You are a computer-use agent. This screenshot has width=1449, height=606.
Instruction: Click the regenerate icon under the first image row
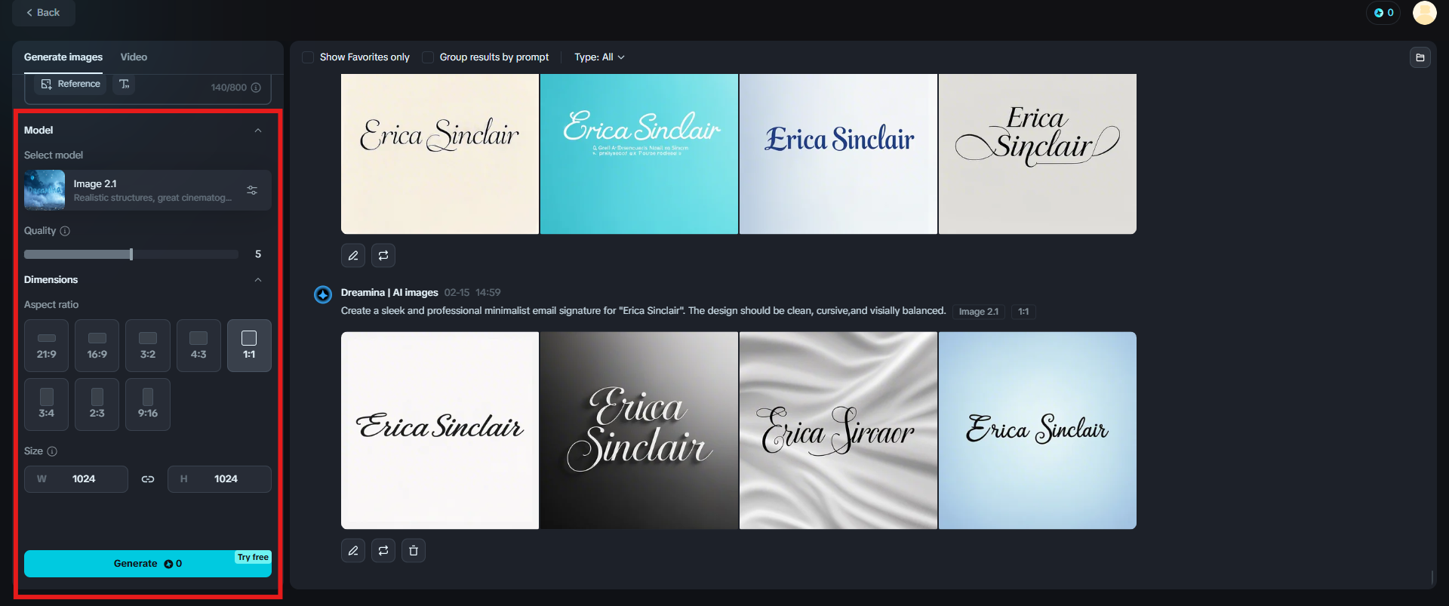(383, 255)
